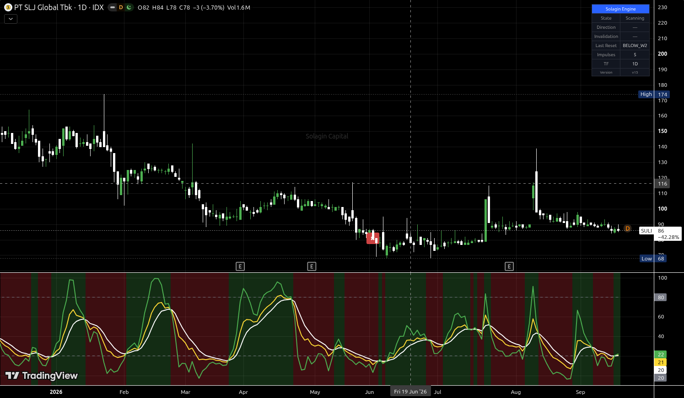This screenshot has width=684, height=398.
Task: Click the L78 low value in the legend
Action: (171, 8)
